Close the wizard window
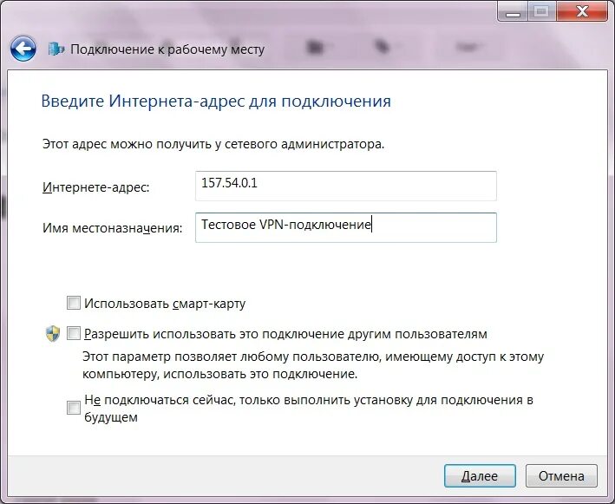The image size is (615, 504). (582, 11)
